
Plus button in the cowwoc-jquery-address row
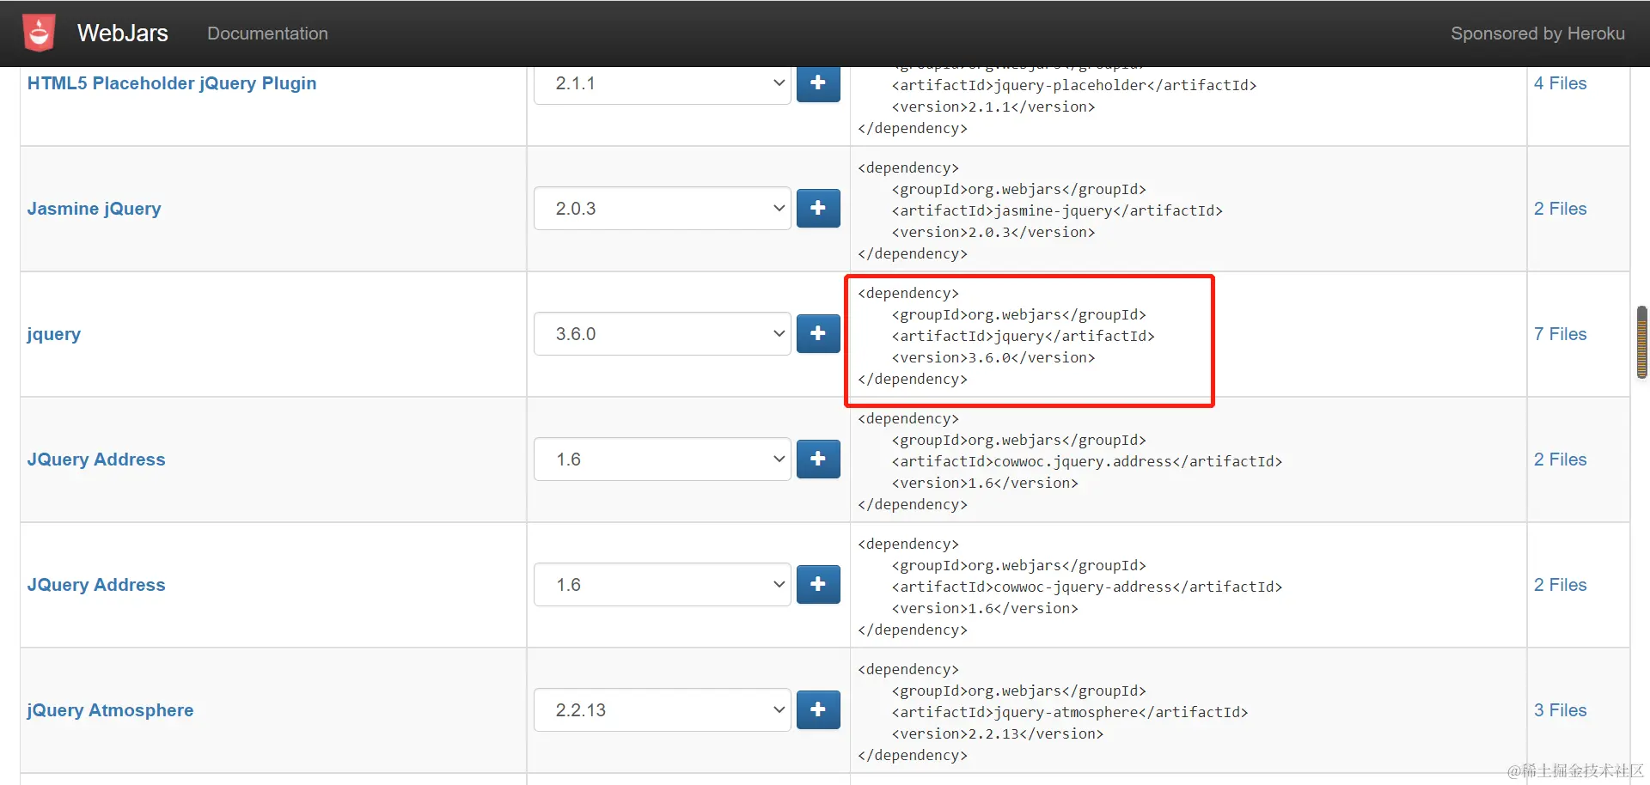click(818, 584)
